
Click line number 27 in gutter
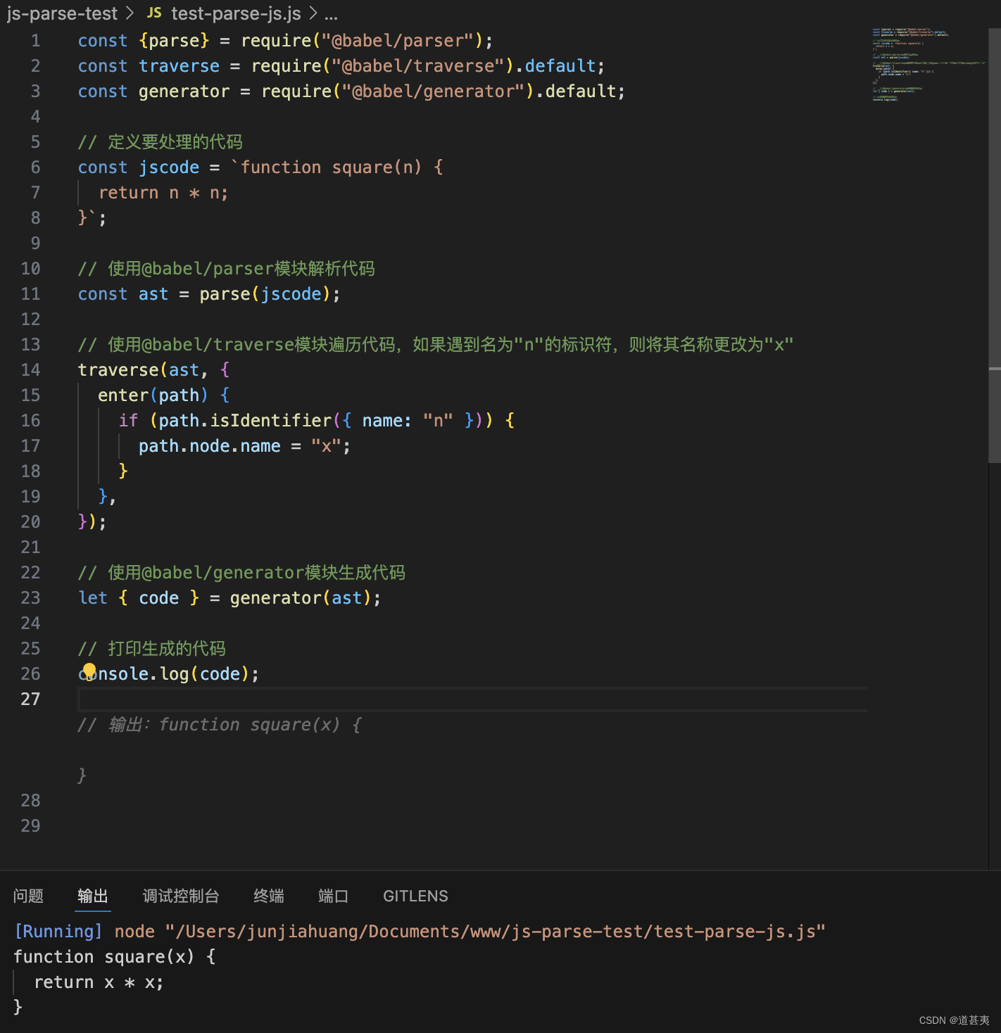30,699
